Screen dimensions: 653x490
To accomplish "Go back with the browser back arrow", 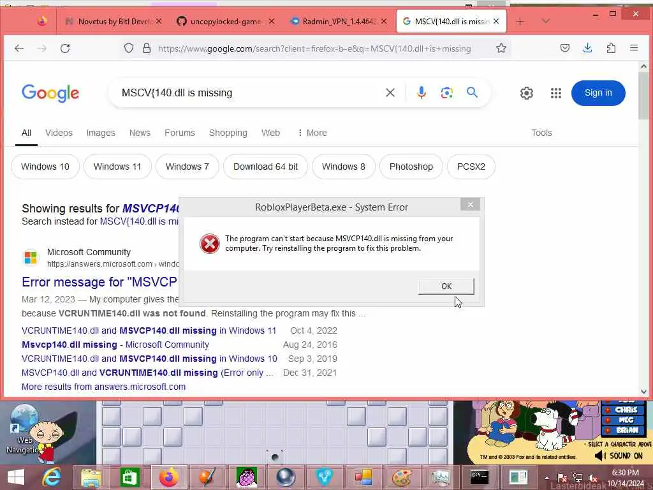I will point(19,48).
